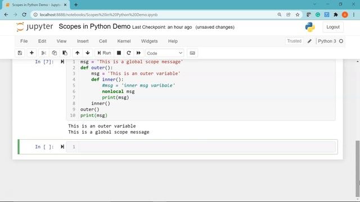
Task: Go back in the browser
Action: [x=6, y=15]
